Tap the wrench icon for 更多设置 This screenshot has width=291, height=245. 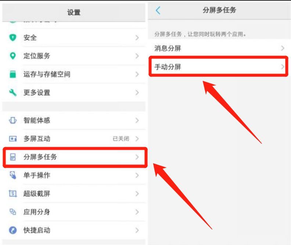pyautogui.click(x=12, y=92)
